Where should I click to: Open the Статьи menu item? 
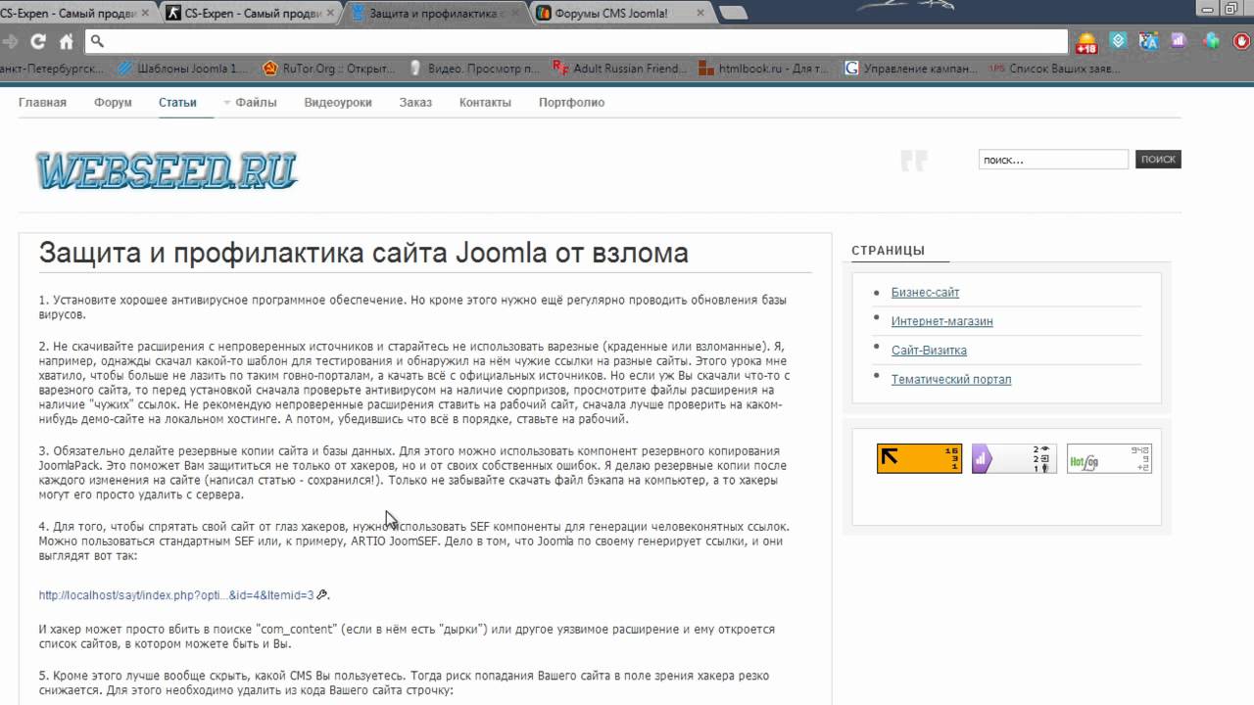177,102
